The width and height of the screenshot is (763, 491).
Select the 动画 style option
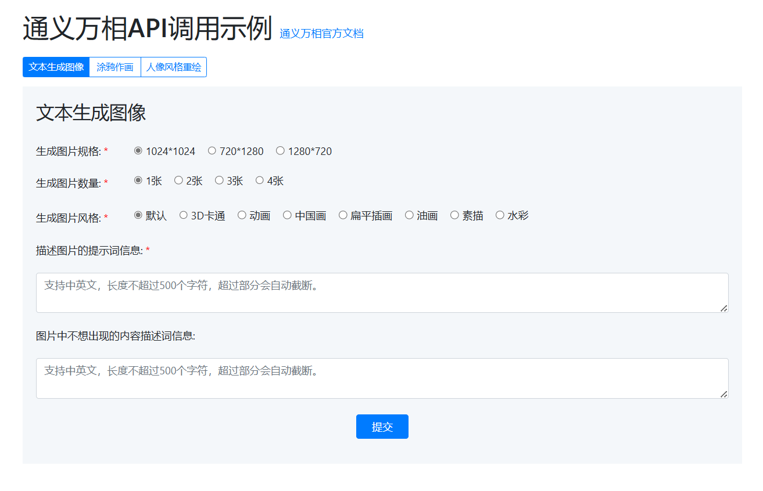[242, 215]
